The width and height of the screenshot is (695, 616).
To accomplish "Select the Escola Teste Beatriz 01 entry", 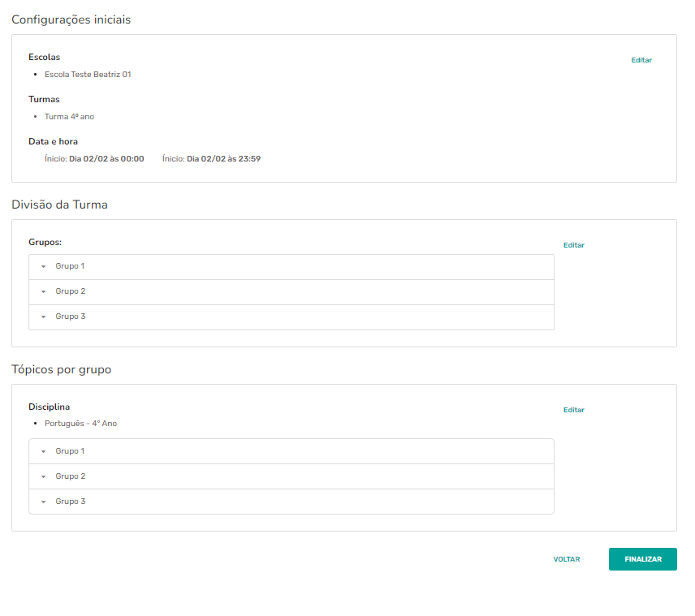I will [88, 75].
